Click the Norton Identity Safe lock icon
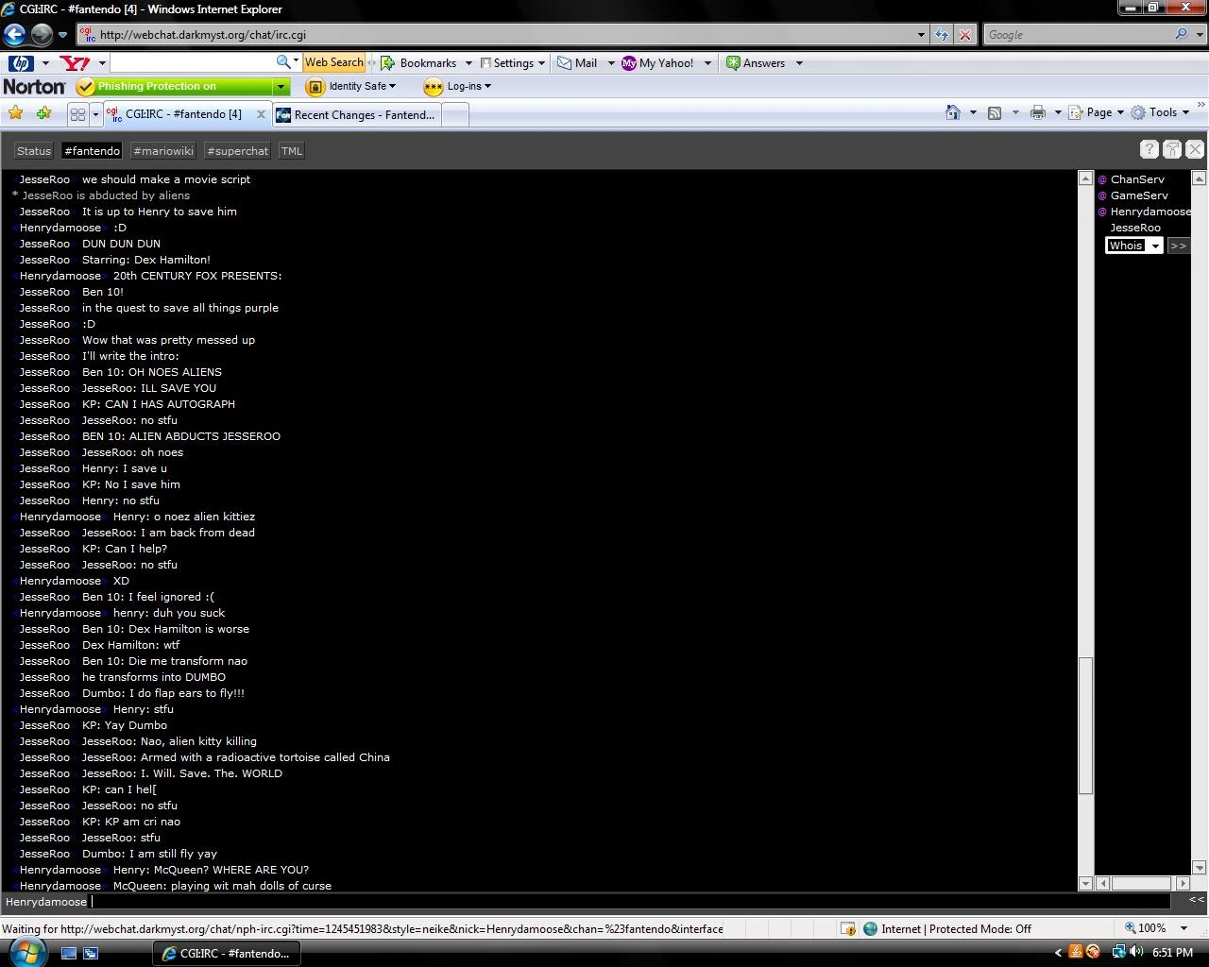Image resolution: width=1209 pixels, height=967 pixels. [315, 87]
